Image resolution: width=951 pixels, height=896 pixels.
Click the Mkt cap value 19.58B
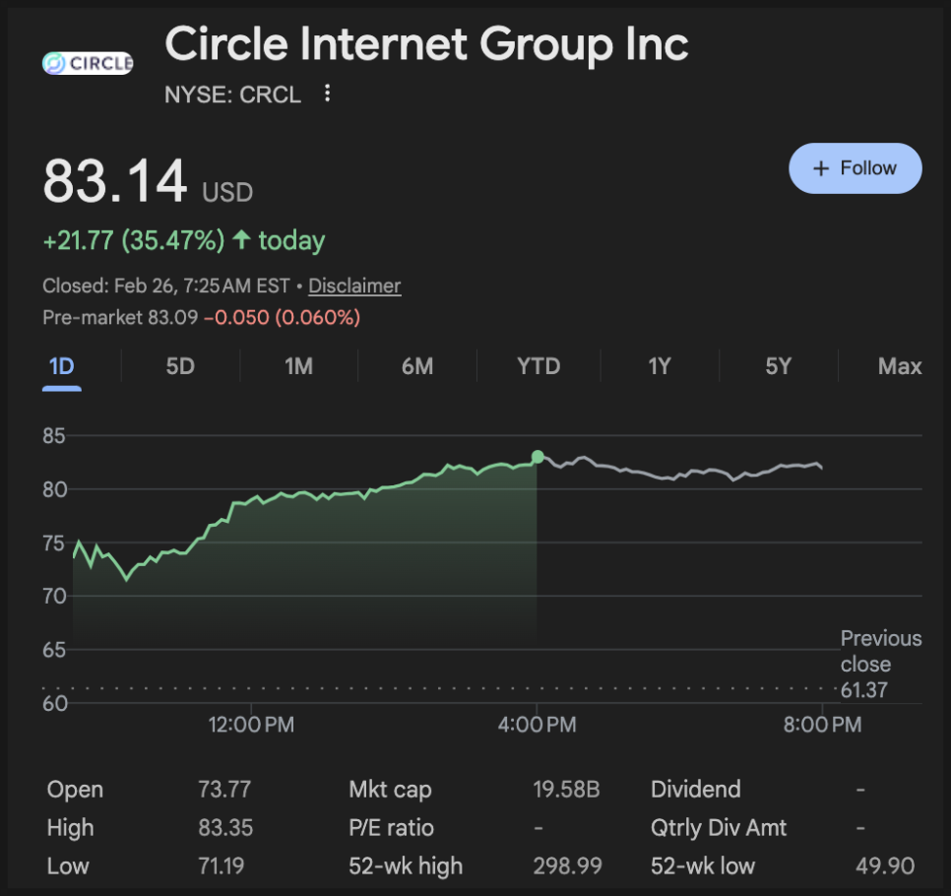(x=566, y=790)
